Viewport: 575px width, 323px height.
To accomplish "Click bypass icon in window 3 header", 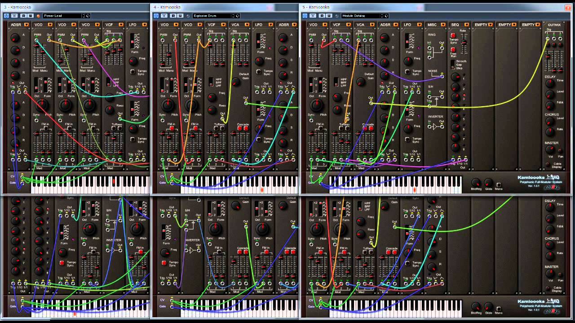I will pyautogui.click(x=15, y=16).
